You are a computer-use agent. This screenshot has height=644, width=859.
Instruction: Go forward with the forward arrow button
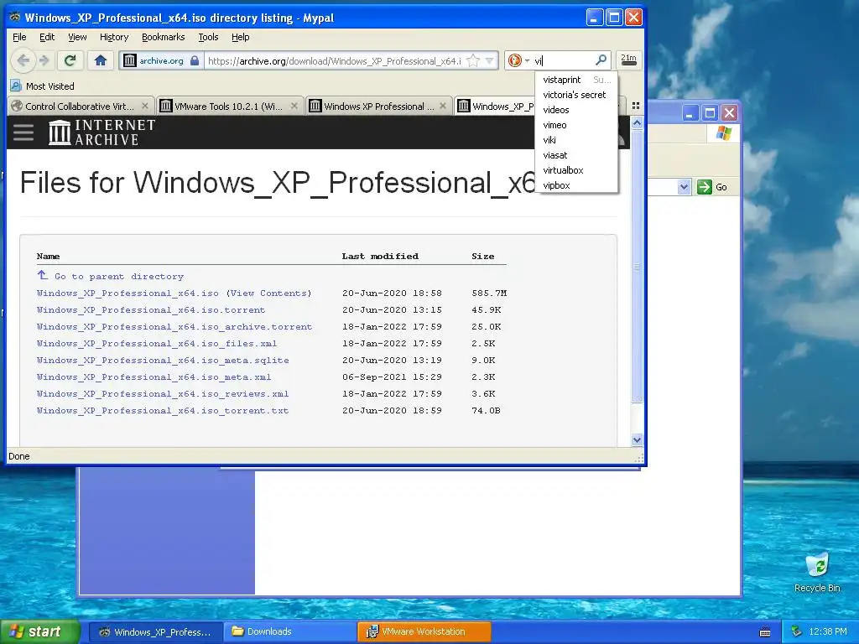point(45,60)
